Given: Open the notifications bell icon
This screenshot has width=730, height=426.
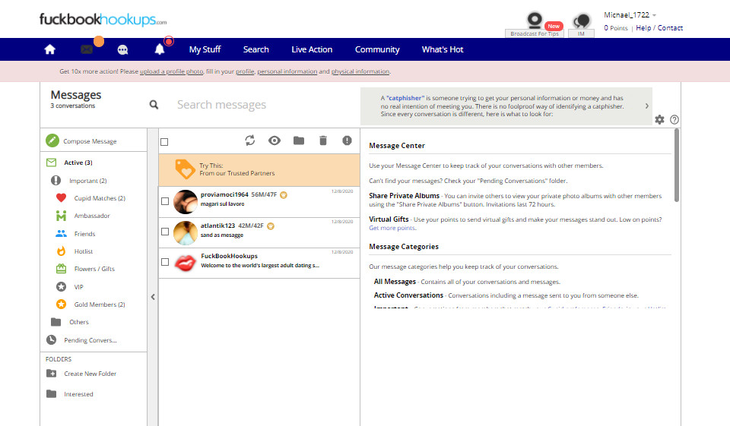Looking at the screenshot, I should click(160, 49).
